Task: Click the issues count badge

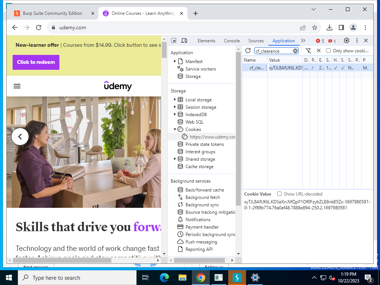Action: click(x=332, y=41)
